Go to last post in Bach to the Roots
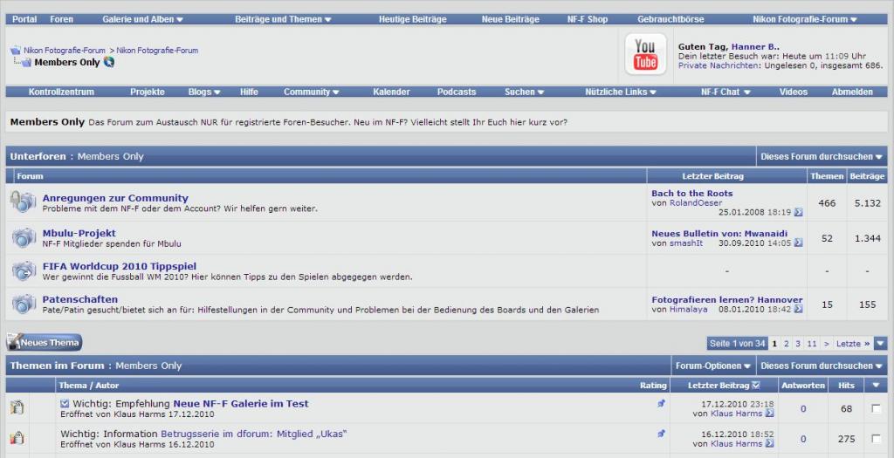The image size is (894, 458). (798, 213)
